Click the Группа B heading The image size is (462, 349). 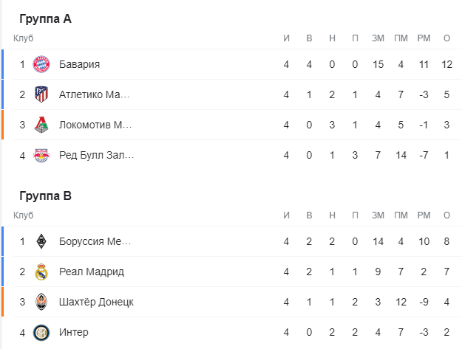(x=45, y=196)
